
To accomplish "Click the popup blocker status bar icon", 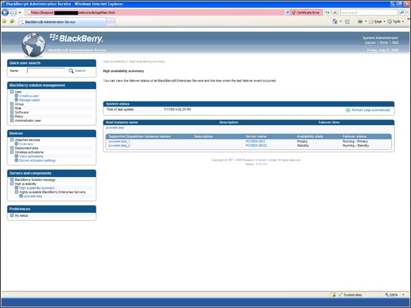I will [x=333, y=295].
